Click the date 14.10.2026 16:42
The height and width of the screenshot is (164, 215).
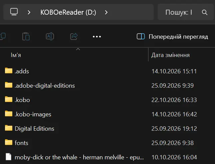pyautogui.click(x=174, y=114)
